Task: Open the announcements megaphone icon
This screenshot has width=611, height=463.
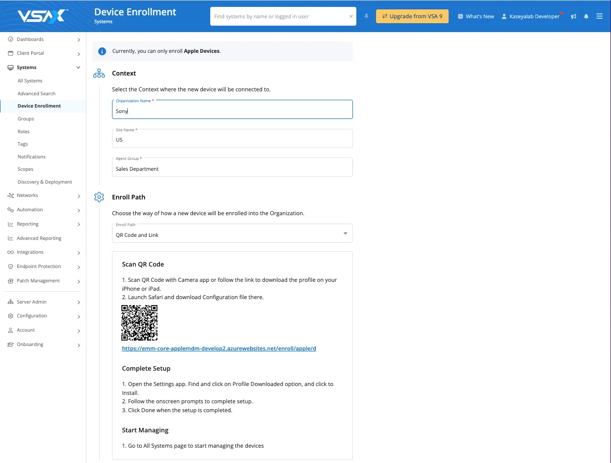Action: (573, 16)
